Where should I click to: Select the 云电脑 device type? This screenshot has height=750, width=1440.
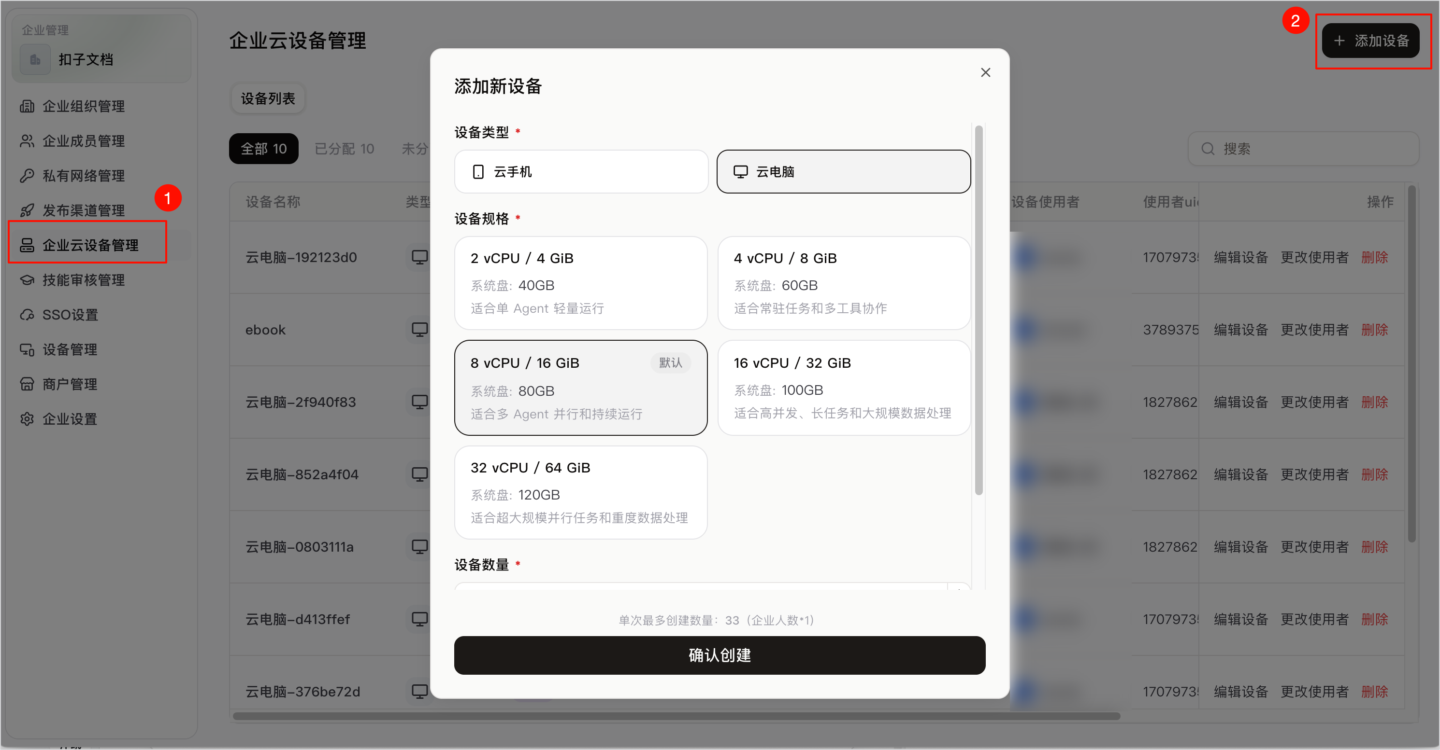844,171
